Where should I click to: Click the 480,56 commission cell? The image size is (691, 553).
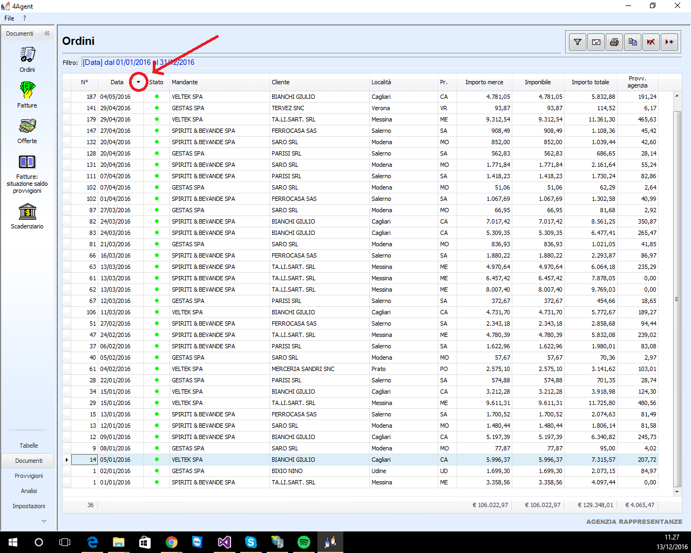coord(638,403)
